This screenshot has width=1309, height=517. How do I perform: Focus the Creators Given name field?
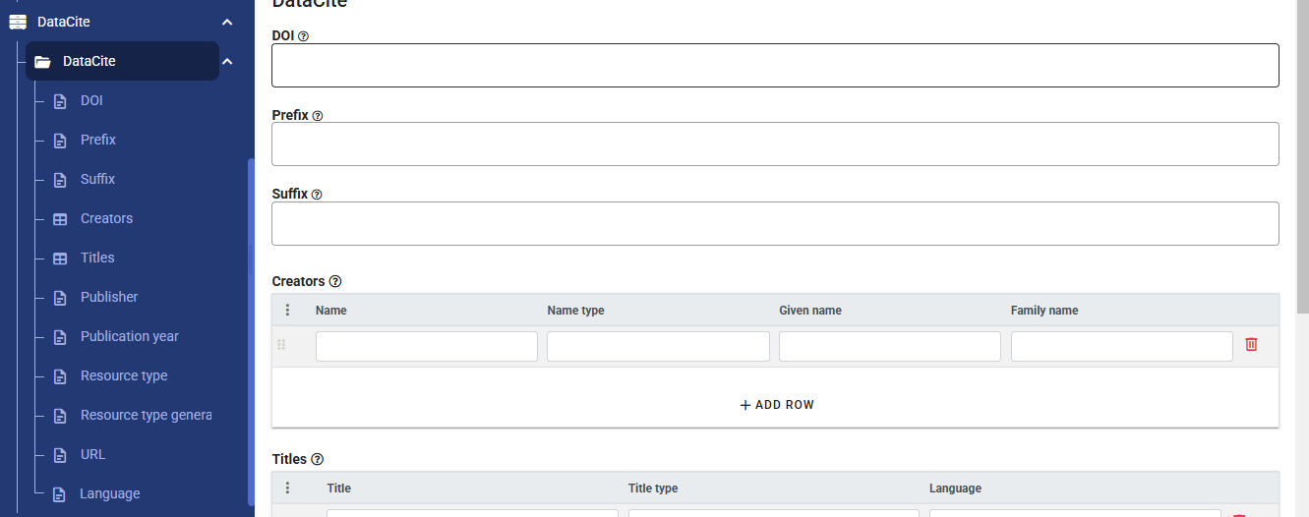coord(889,347)
